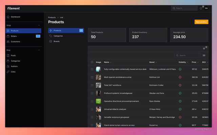Click the Authors users icon
The image size is (217, 135).
8,66
